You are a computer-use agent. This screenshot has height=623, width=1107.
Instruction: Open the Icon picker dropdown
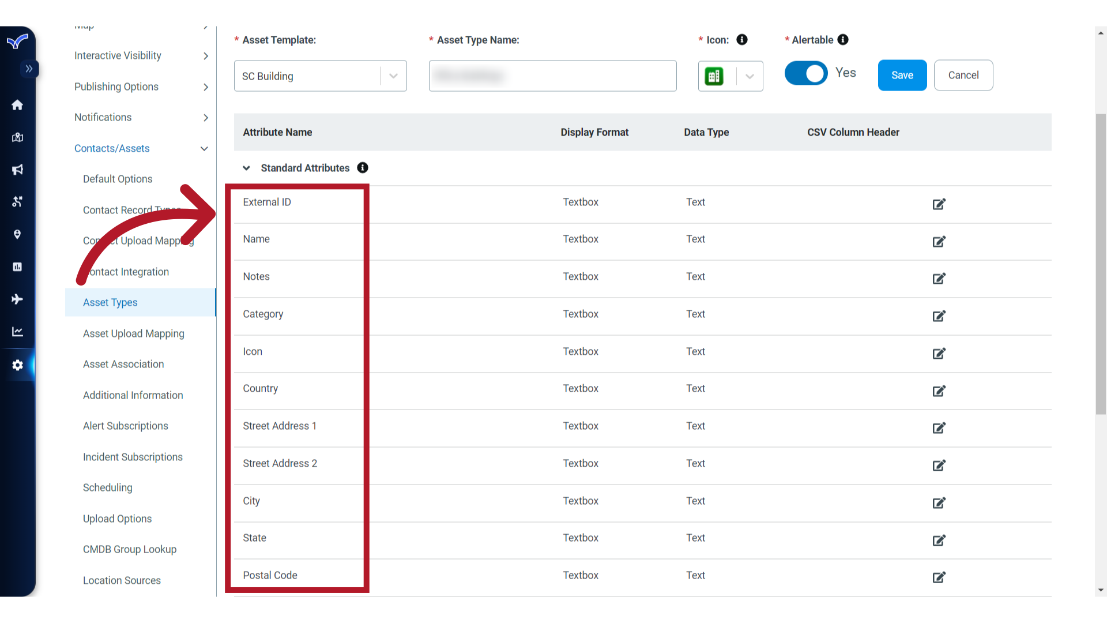[750, 76]
